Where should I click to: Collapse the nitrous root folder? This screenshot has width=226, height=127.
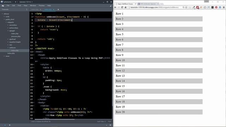[2, 14]
